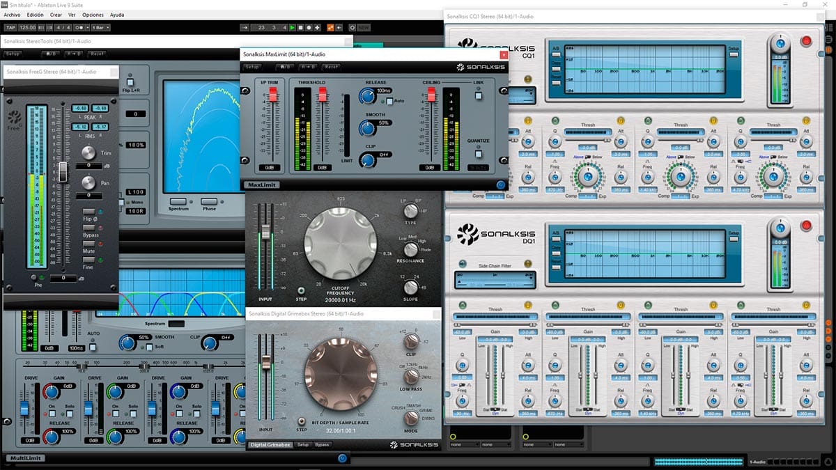Image resolution: width=836 pixels, height=470 pixels.
Task: Click the filter Resonance knob
Action: (411, 249)
